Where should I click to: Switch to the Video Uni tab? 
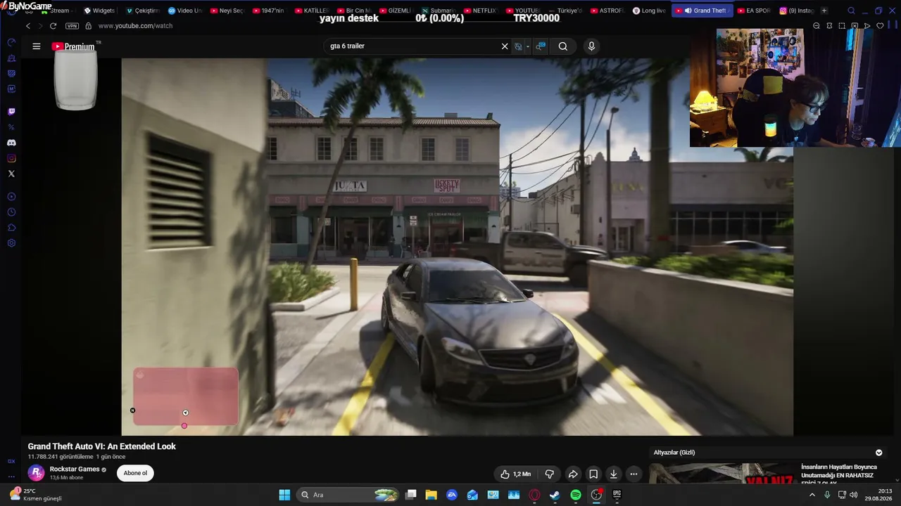185,11
